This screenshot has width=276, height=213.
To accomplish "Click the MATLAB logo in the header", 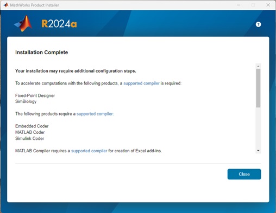I will point(23,23).
